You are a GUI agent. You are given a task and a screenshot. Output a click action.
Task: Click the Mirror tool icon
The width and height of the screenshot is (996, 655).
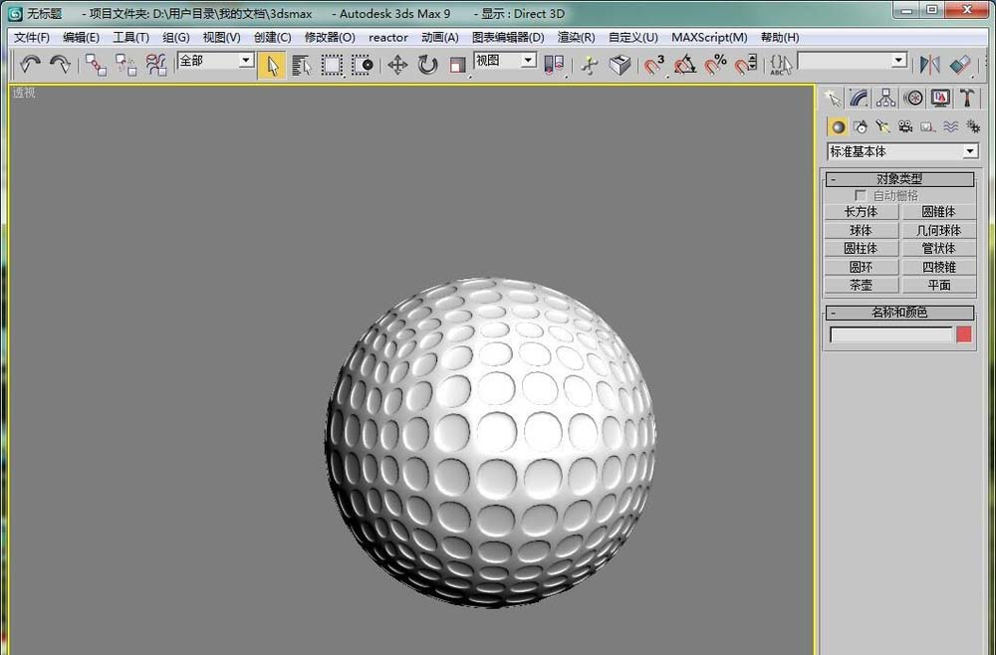tap(929, 65)
